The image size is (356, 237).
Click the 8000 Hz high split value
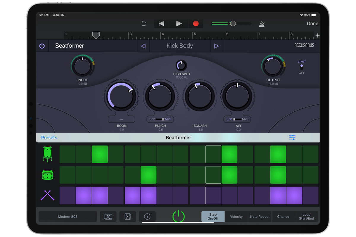182,78
